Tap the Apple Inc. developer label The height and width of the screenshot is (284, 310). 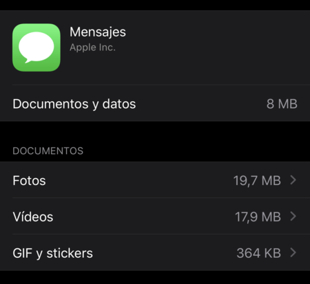(92, 47)
